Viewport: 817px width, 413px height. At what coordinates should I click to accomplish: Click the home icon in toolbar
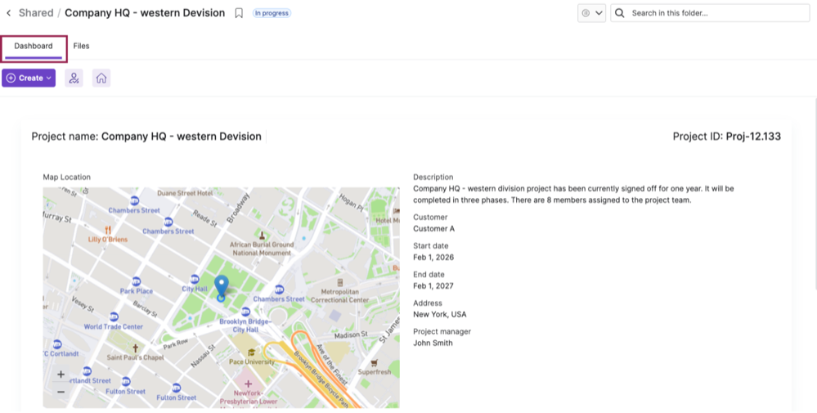coord(101,79)
